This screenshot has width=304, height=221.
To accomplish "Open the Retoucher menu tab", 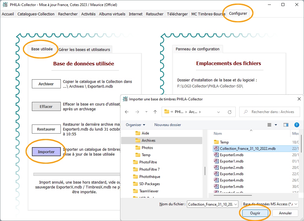I will [x=154, y=14].
